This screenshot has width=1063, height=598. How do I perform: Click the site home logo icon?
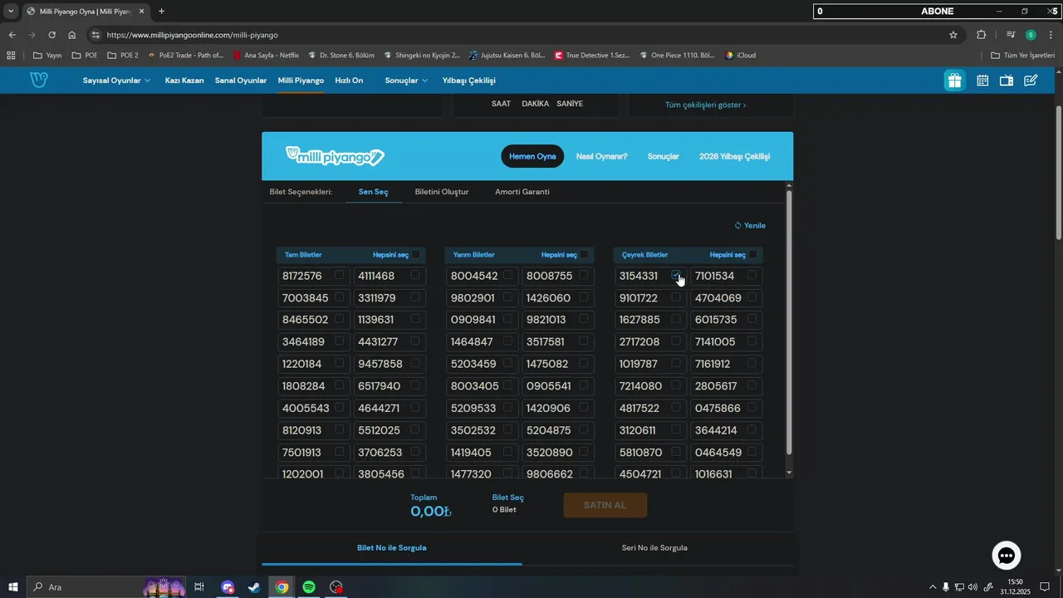coord(38,80)
